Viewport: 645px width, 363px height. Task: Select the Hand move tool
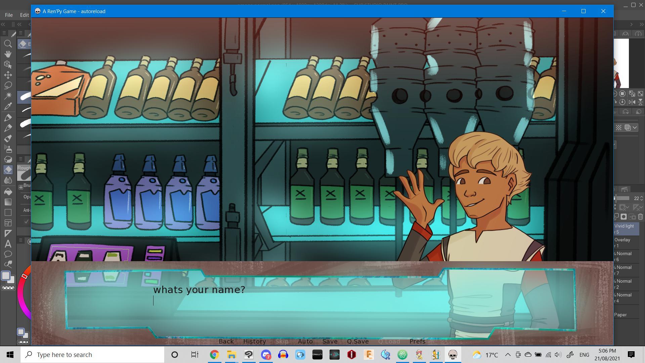click(x=8, y=54)
